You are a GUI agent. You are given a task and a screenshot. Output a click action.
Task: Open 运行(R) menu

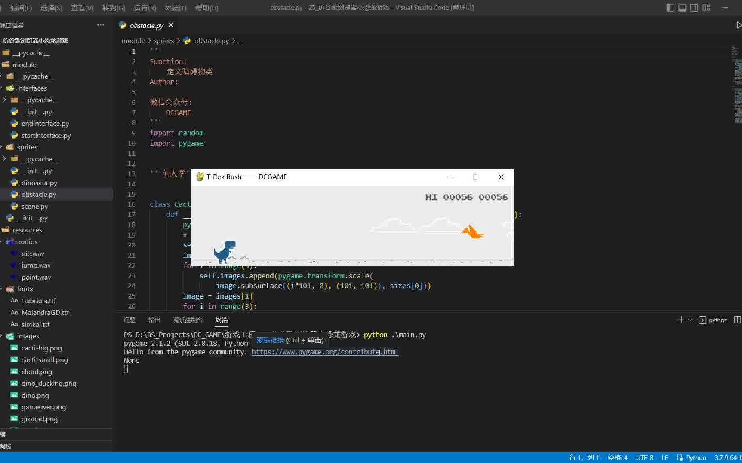[145, 8]
